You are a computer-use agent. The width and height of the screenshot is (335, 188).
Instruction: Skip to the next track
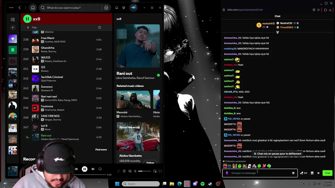[93, 169]
